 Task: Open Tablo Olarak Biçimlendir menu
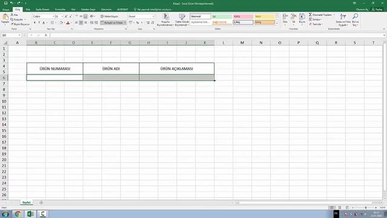[182, 20]
